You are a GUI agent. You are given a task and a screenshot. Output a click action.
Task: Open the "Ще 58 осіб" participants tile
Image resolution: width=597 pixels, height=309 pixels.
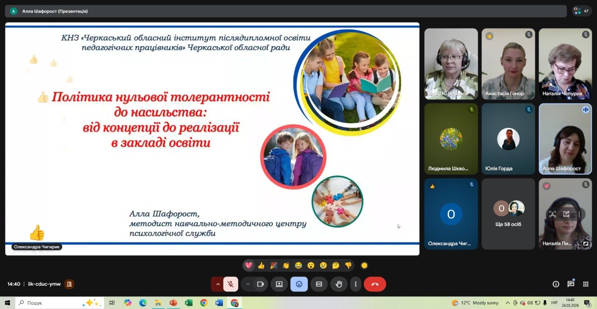coord(508,214)
